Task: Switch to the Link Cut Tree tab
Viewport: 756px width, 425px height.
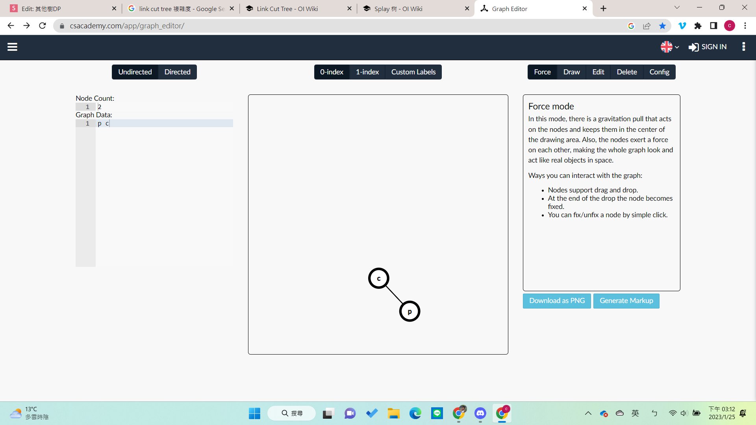Action: pos(287,9)
